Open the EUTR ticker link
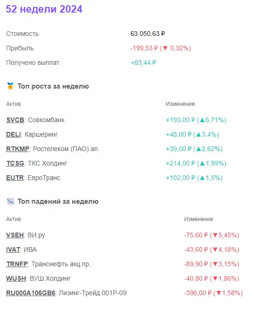 (15, 178)
